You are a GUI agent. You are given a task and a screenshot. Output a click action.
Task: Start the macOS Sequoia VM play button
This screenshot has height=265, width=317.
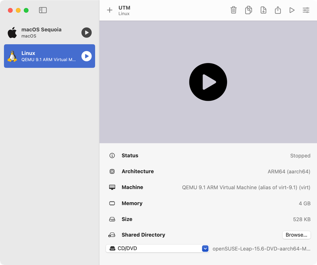point(86,33)
